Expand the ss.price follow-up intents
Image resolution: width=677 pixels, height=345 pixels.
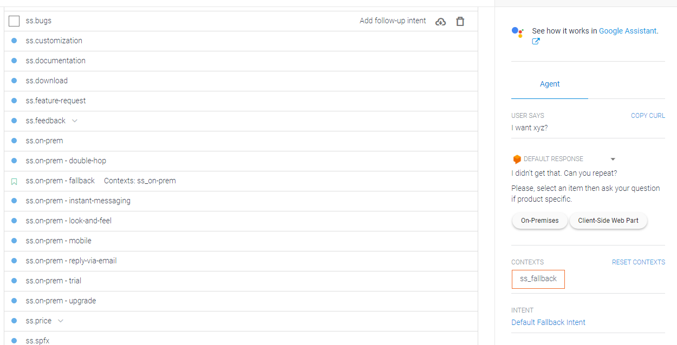61,321
